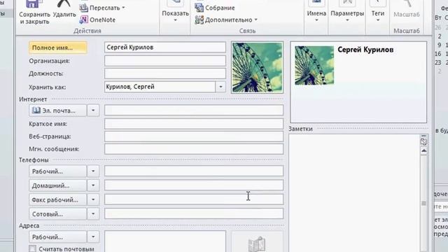The height and width of the screenshot is (252, 448).
Task: Click the Full Name (Полное имя) button
Action: tap(57, 48)
